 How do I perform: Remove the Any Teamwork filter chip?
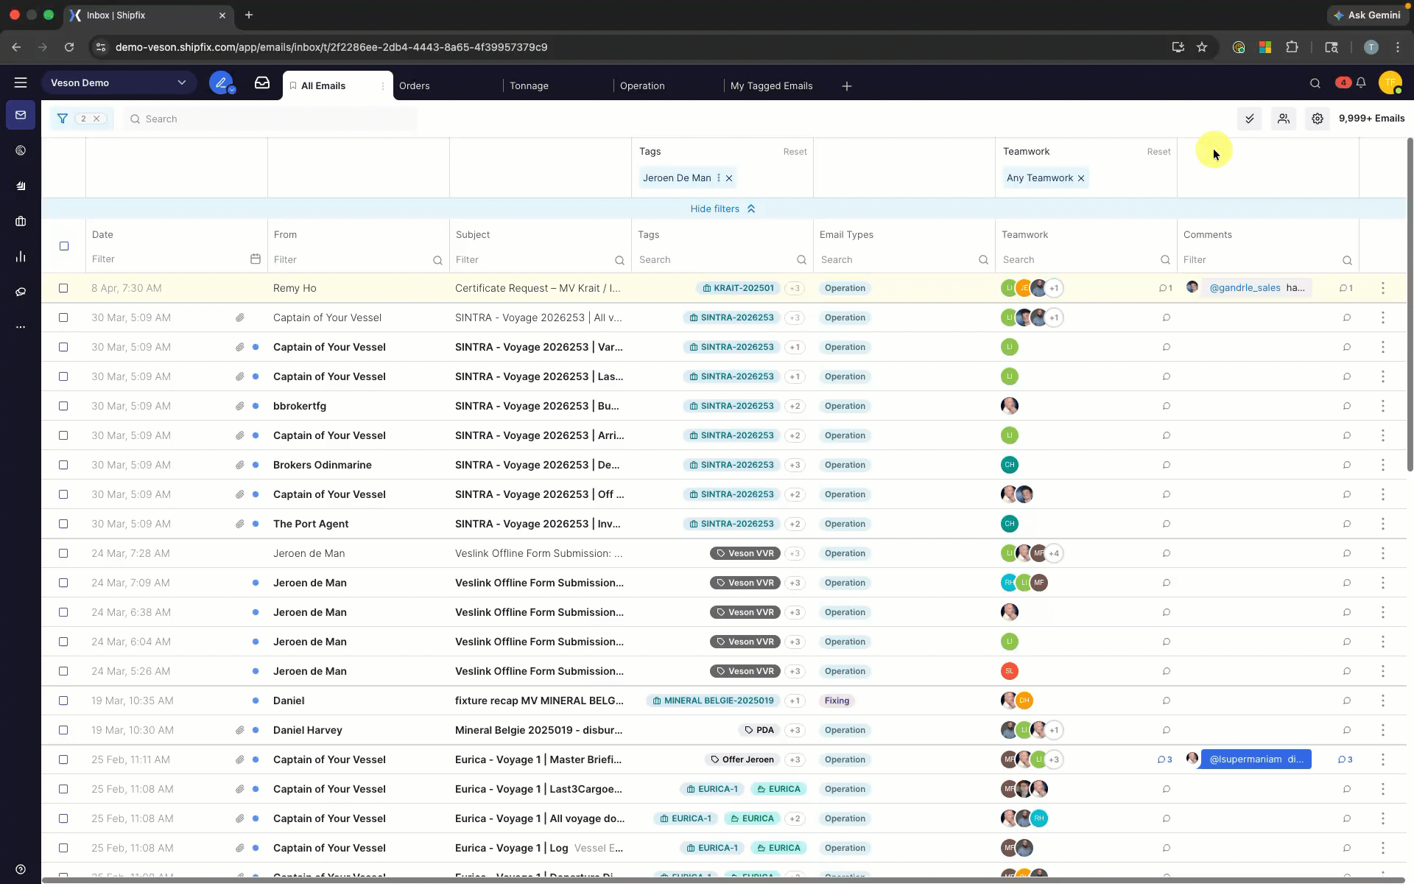coord(1081,178)
